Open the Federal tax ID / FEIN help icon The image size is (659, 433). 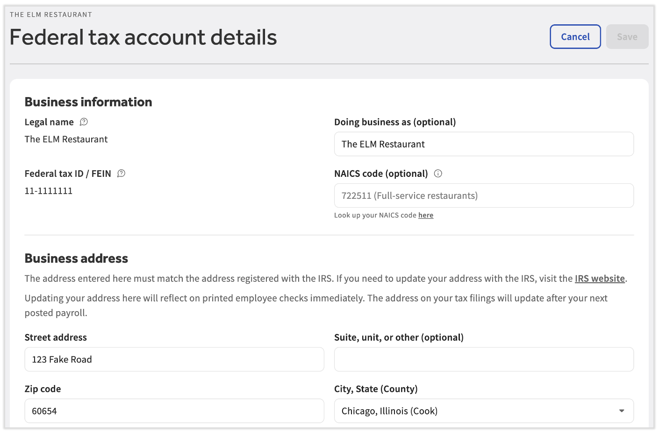121,174
